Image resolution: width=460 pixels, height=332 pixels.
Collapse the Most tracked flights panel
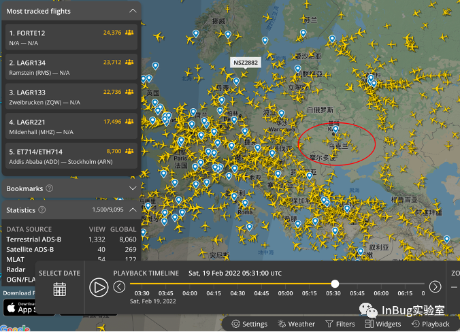(x=133, y=11)
